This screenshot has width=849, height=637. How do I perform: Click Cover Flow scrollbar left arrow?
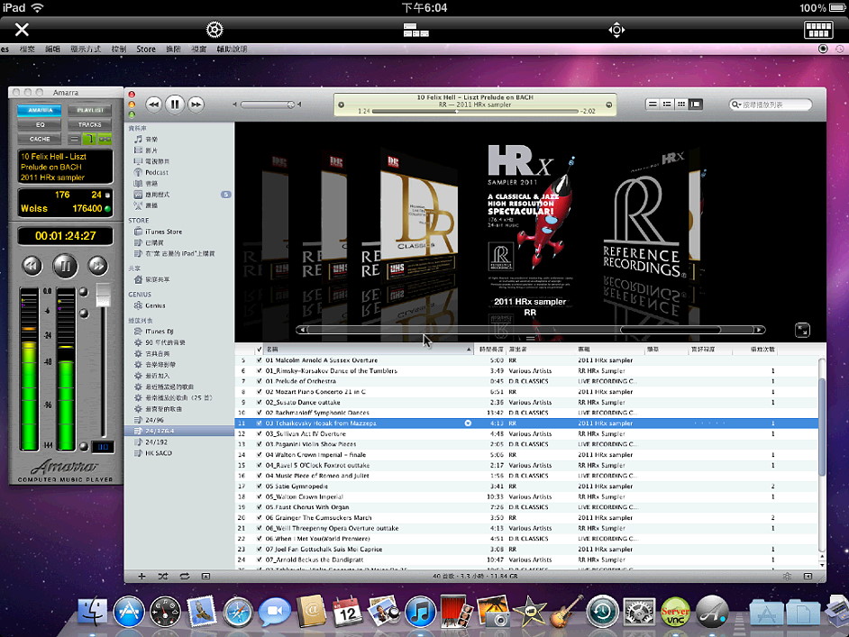pos(302,330)
